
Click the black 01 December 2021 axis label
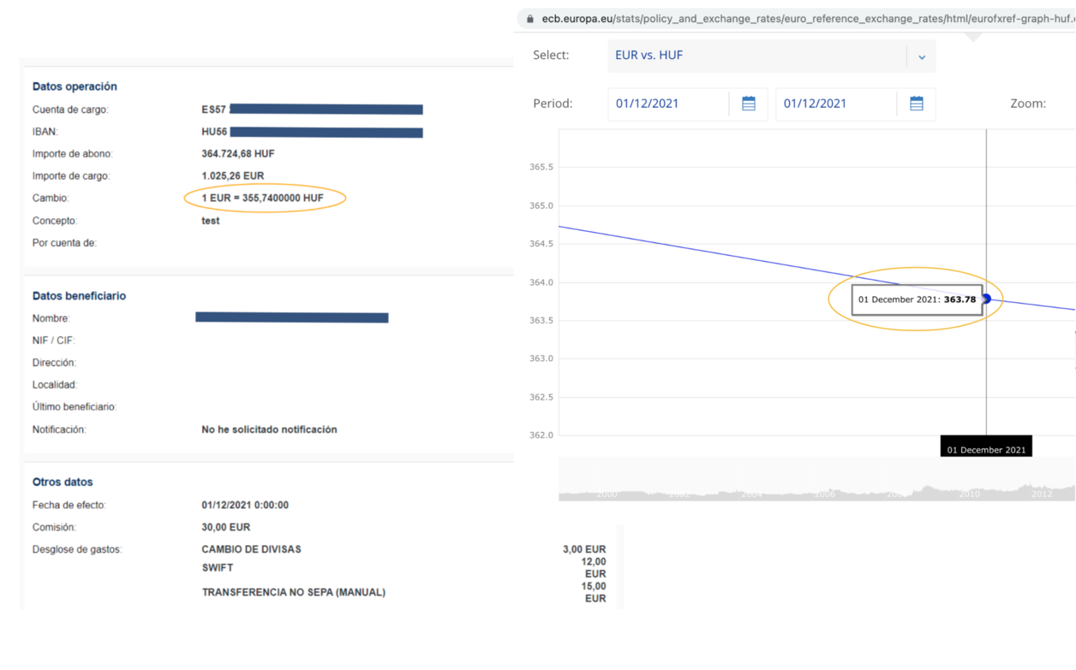[985, 449]
